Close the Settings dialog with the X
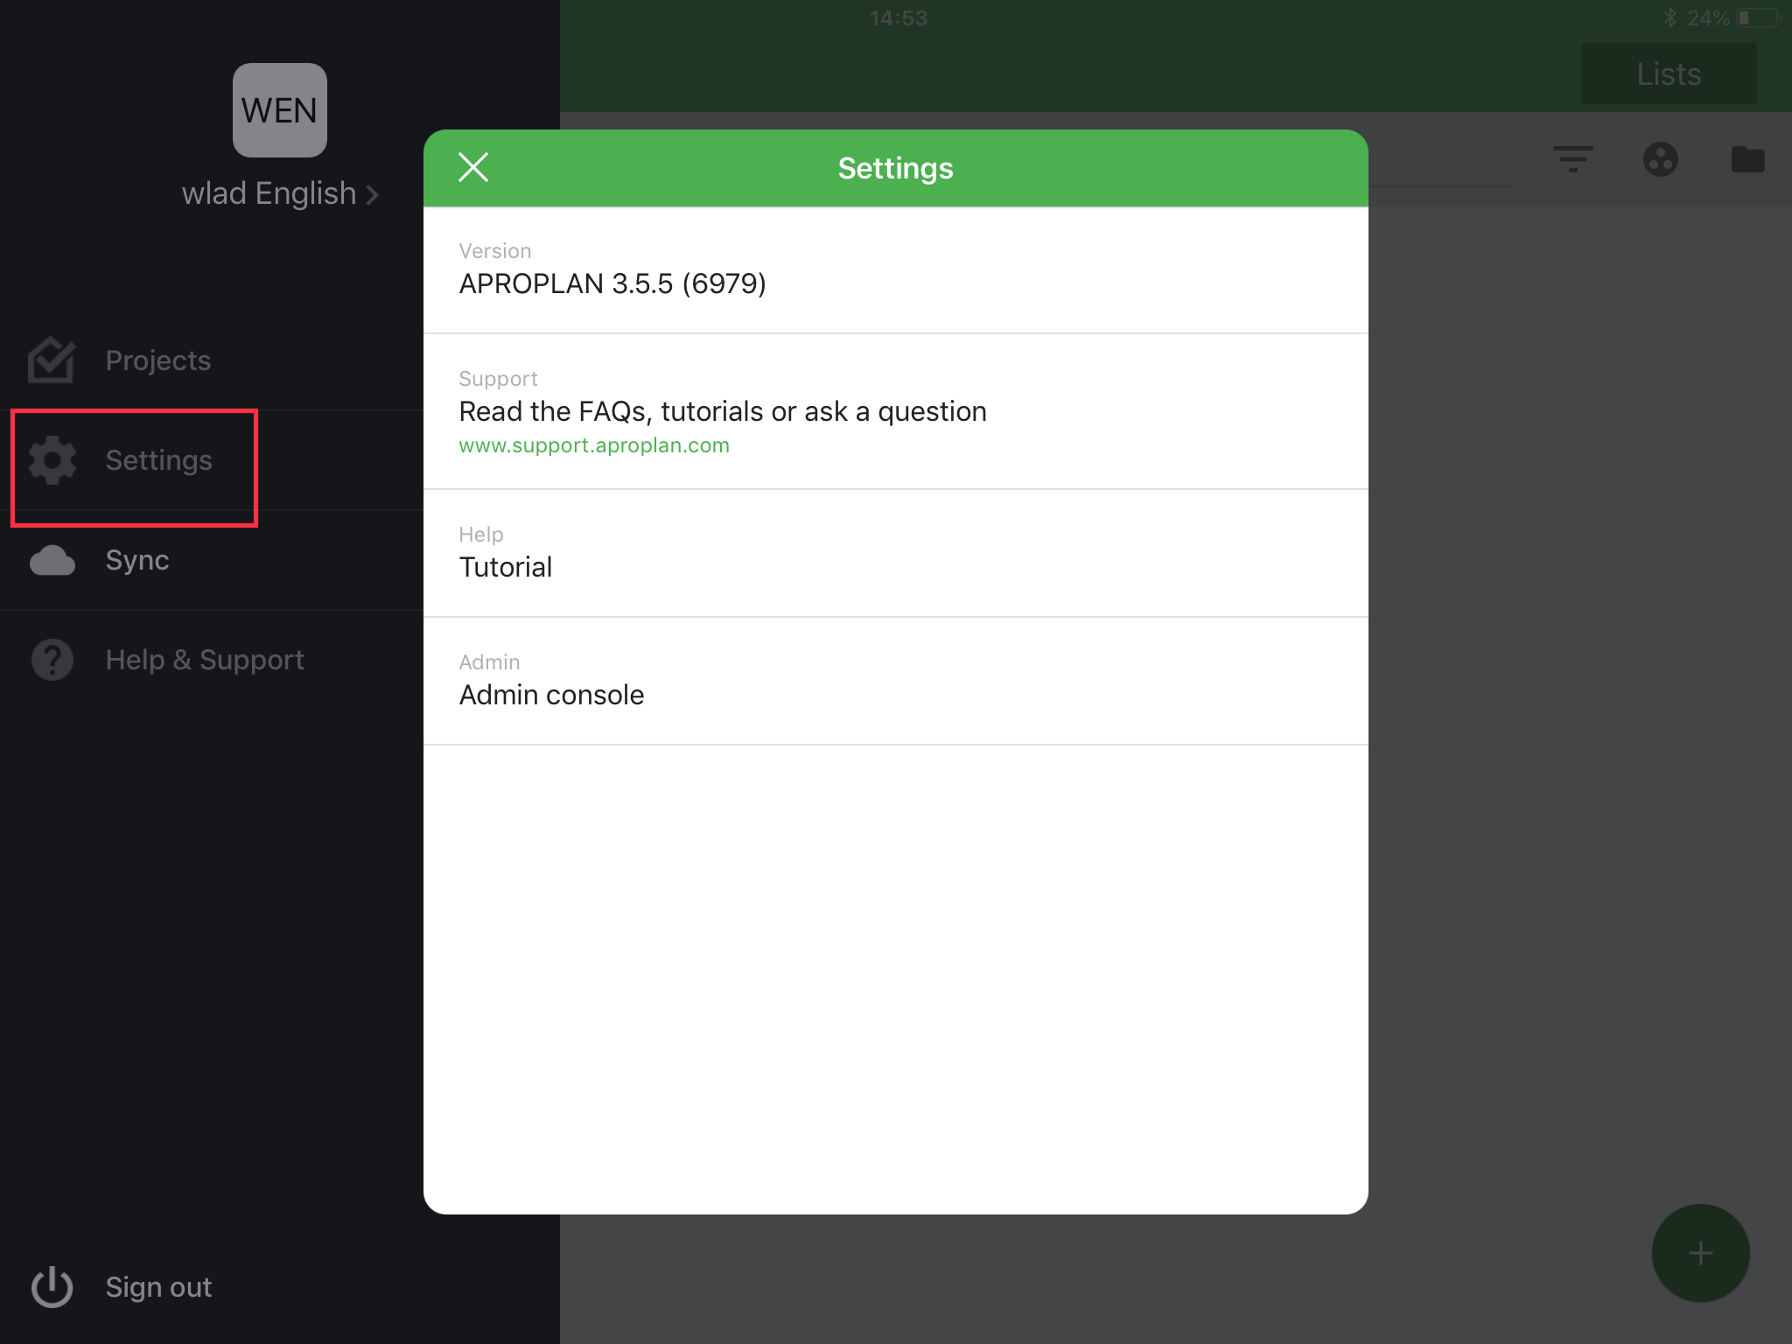1792x1344 pixels. click(473, 167)
